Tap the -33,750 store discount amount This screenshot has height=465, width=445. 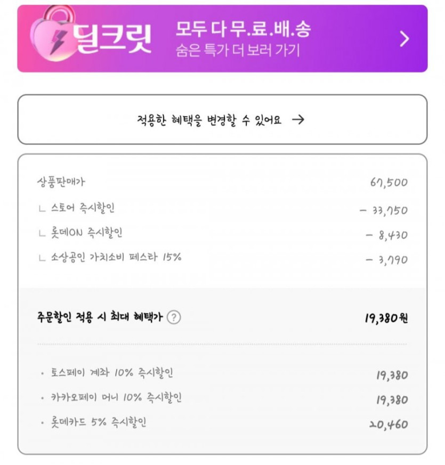pyautogui.click(x=383, y=210)
